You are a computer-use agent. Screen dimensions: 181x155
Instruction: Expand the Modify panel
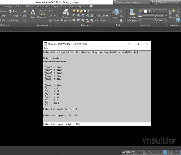click(5, 25)
